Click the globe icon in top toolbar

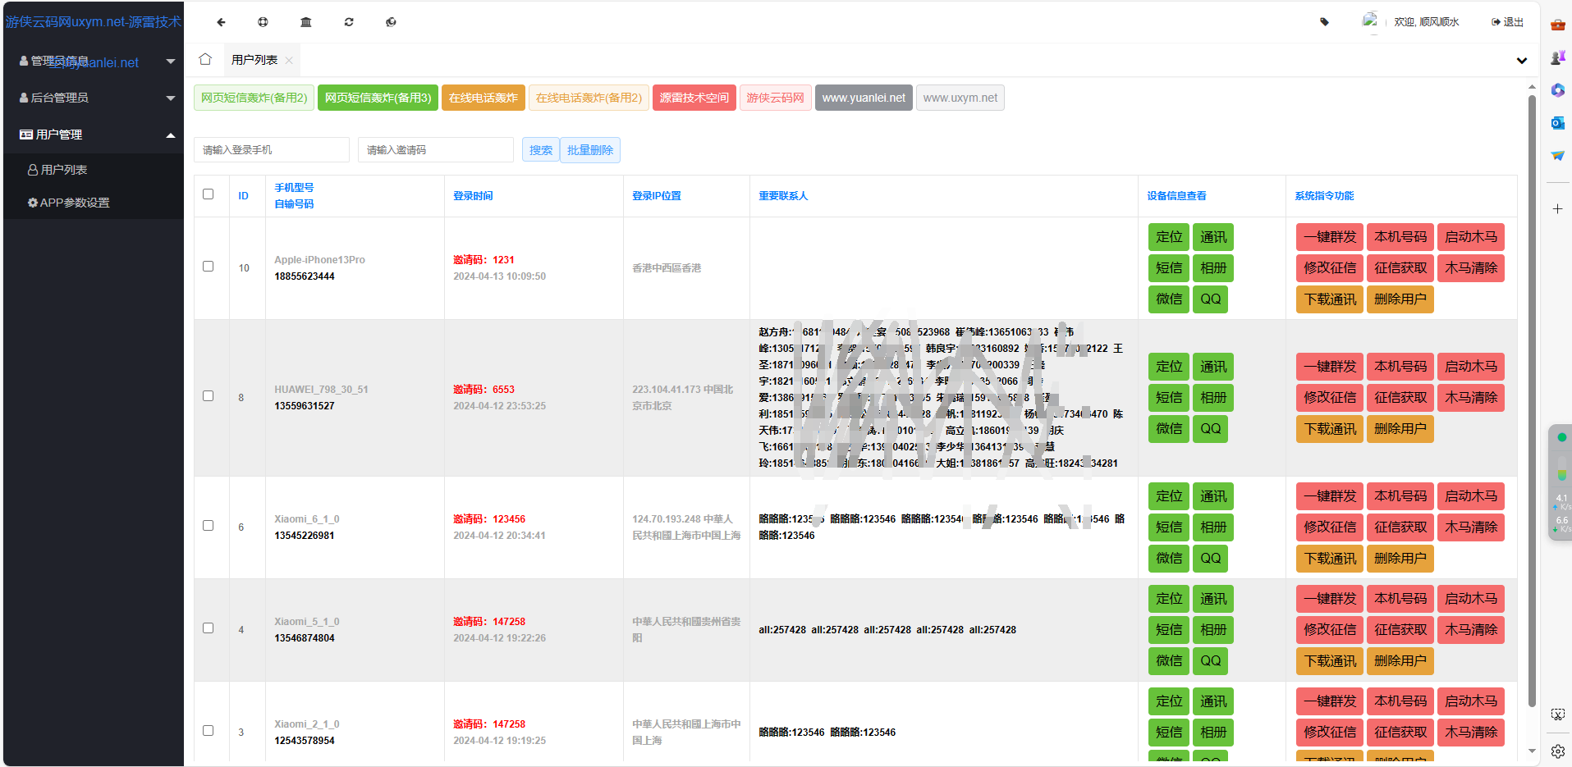coord(391,22)
